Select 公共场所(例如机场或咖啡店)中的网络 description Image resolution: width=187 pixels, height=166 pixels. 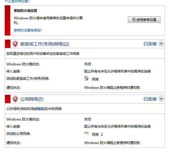[34, 109]
